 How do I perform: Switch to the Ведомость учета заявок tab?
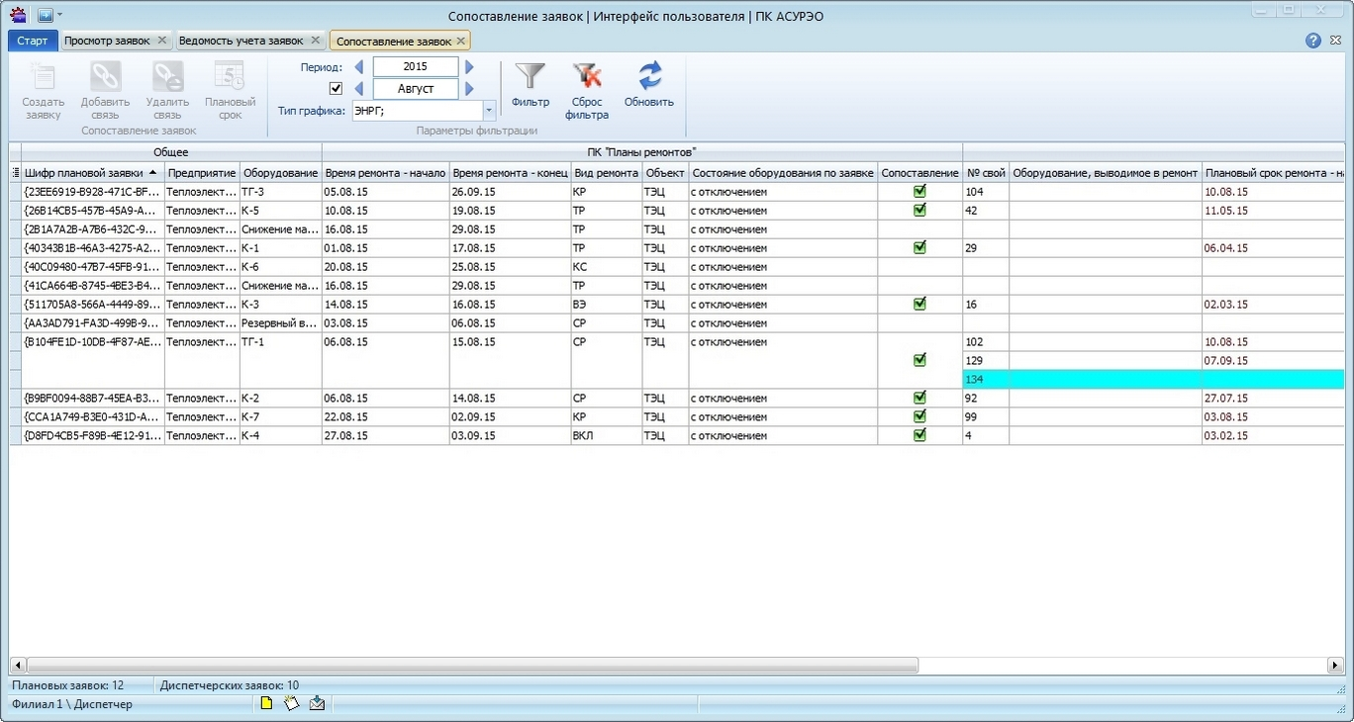pos(241,41)
